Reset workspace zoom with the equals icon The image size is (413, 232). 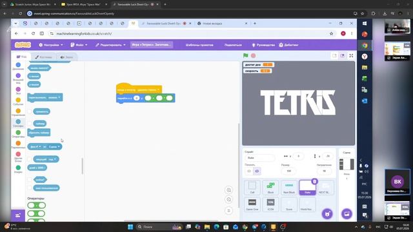pos(228,211)
